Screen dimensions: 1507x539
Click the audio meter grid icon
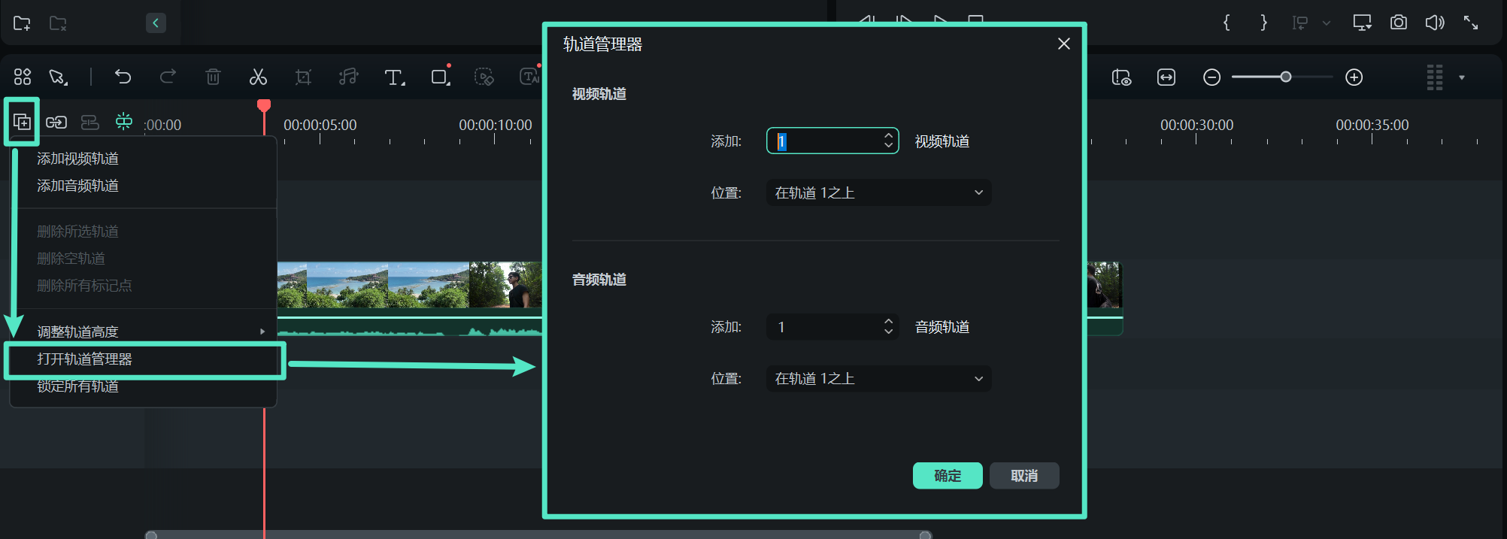point(1435,77)
